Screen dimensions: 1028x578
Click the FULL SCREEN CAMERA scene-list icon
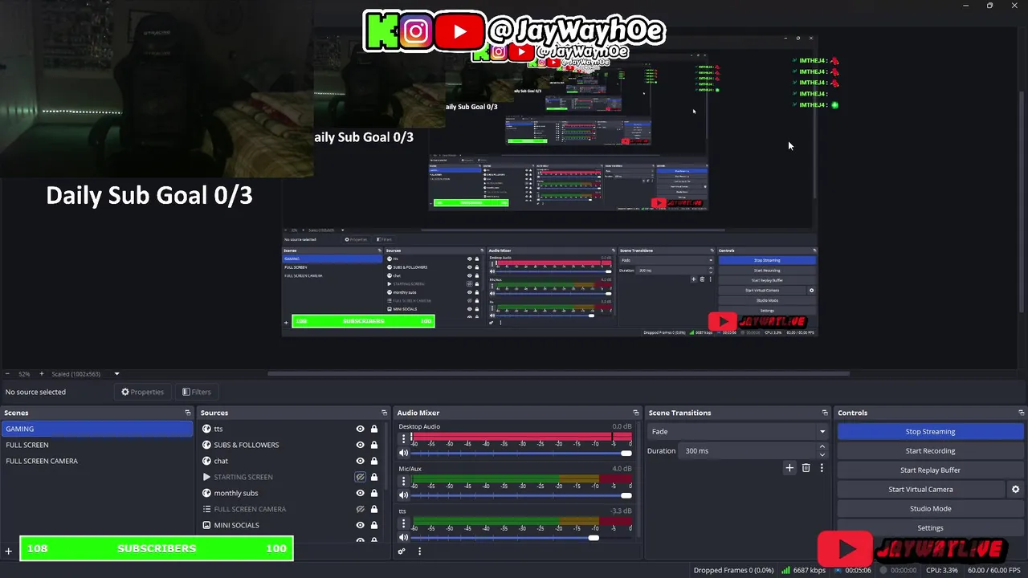(x=206, y=509)
